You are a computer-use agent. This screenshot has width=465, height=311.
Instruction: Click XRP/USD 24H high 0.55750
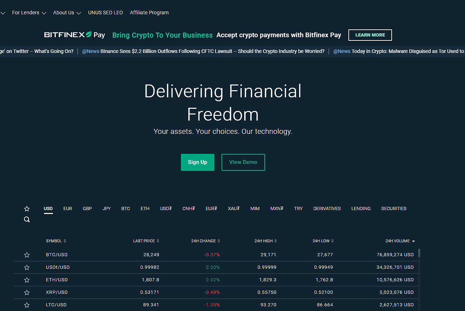click(267, 292)
